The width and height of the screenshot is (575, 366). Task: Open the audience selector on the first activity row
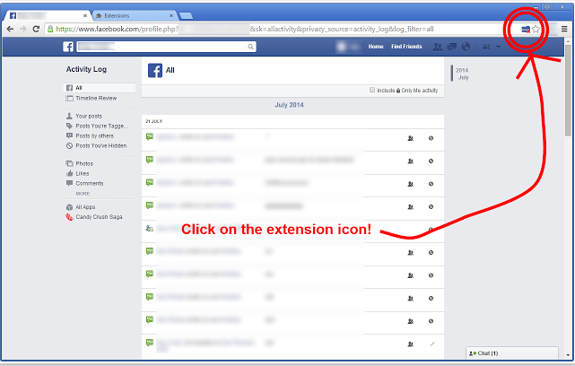click(x=410, y=138)
